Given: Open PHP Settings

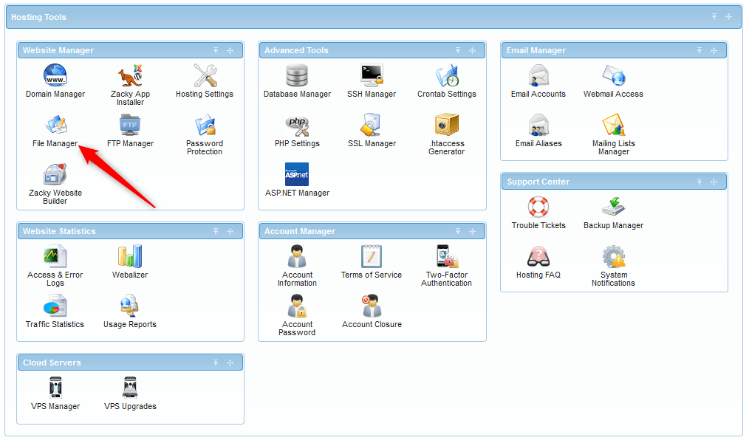Looking at the screenshot, I should point(297,126).
